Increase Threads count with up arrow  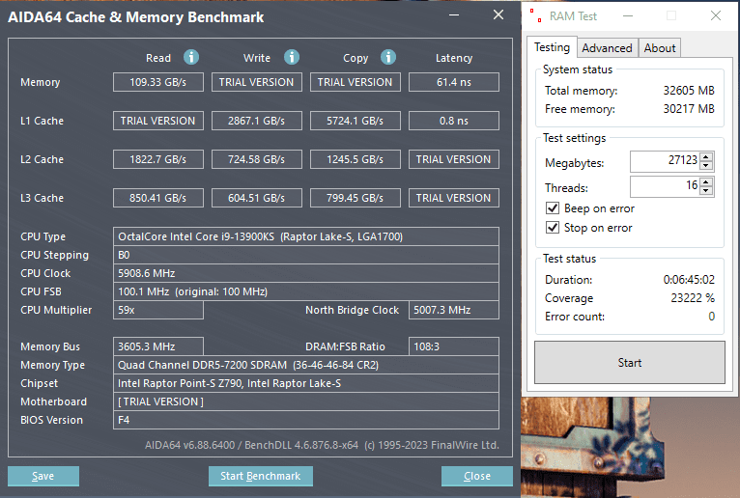pos(706,182)
